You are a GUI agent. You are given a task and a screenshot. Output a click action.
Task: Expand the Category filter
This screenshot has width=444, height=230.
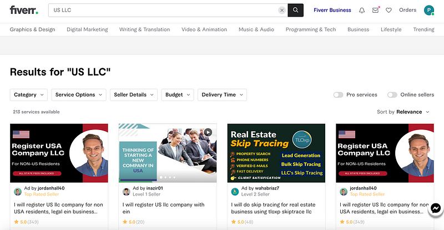pos(29,95)
